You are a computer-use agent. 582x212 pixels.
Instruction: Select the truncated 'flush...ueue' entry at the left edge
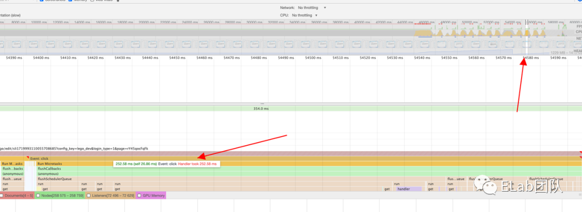coord(12,179)
